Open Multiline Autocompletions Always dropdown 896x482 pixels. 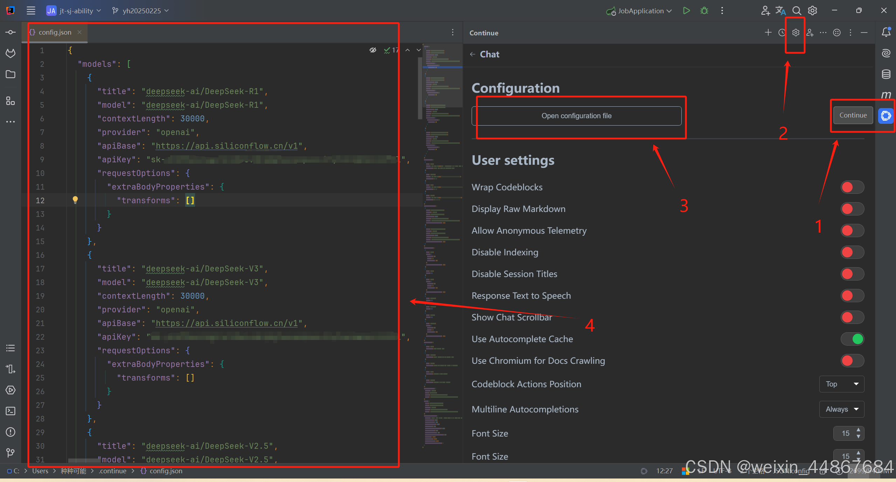[x=841, y=409]
